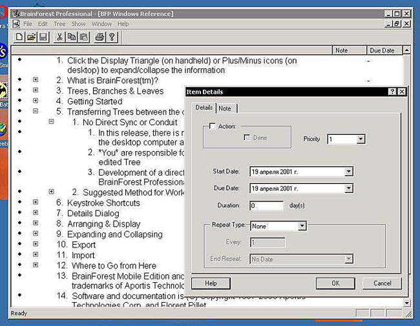The width and height of the screenshot is (420, 326).
Task: Expand the Keystroke Shortcuts tree item
Action: [x=36, y=203]
